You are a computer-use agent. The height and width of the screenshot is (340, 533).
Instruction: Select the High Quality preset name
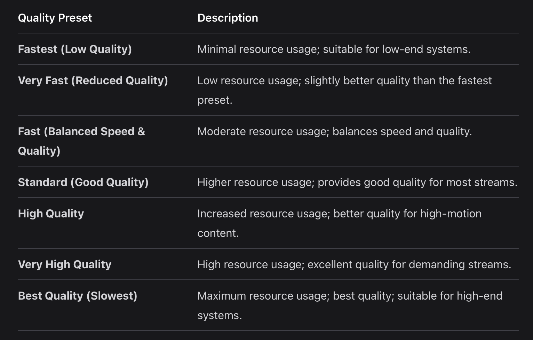click(x=51, y=214)
